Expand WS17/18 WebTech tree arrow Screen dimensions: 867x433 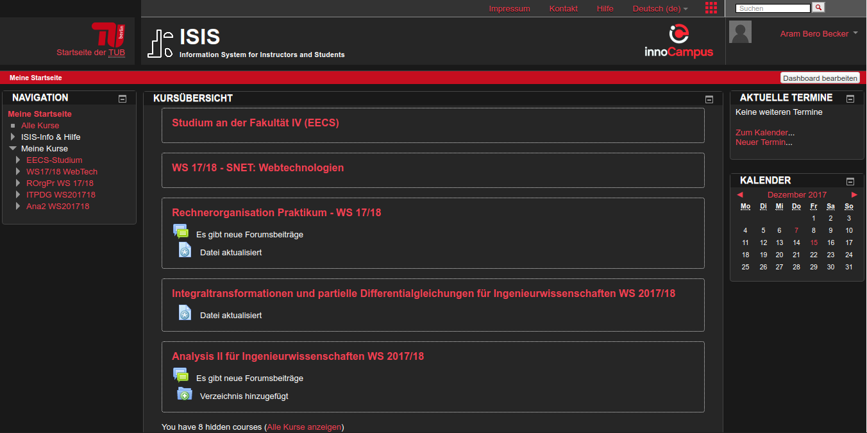[x=18, y=171]
